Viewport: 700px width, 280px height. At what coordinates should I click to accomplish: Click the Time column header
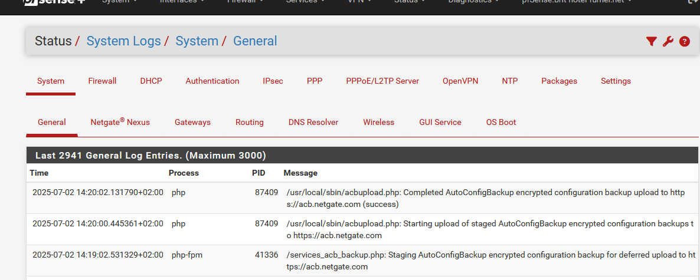click(x=40, y=173)
